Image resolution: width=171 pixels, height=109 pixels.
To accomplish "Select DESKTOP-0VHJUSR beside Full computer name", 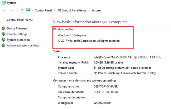I will coord(106,92).
